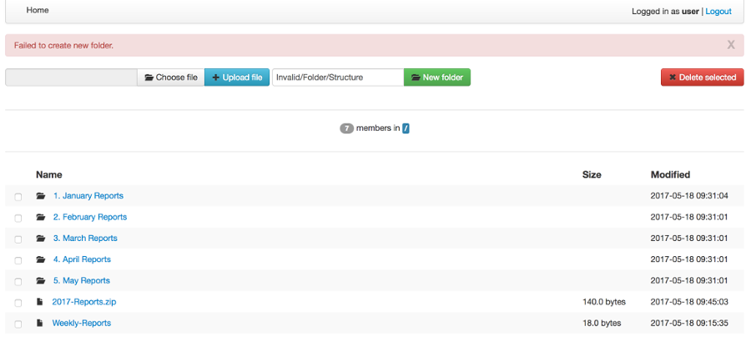Open the root path badge link
Viewport: 751px width, 347px height.
(406, 128)
